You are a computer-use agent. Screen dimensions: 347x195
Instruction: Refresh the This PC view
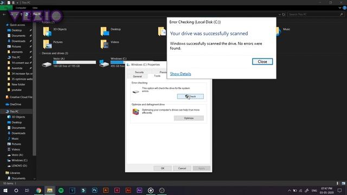click(284, 15)
